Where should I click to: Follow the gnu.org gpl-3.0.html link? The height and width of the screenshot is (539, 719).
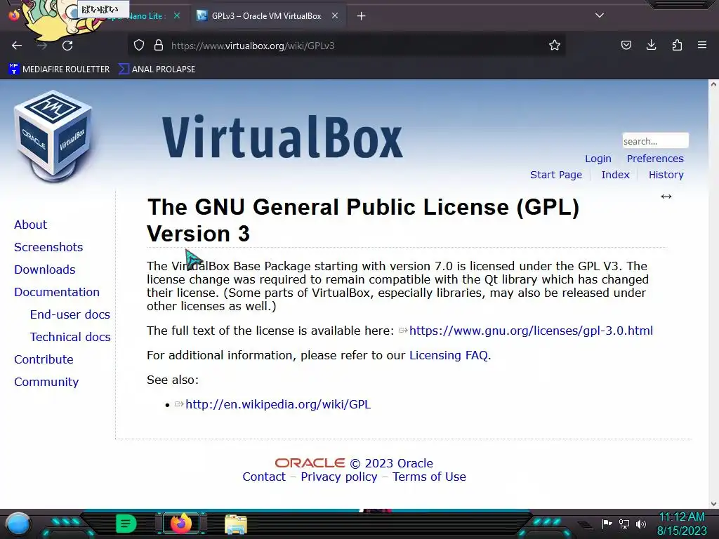531,331
